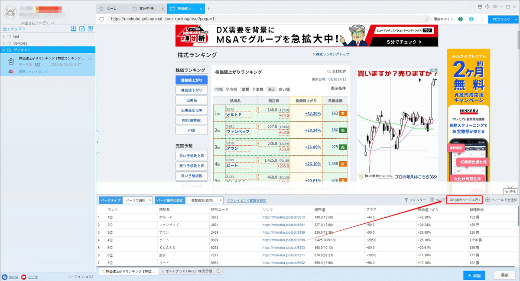The width and height of the screenshot is (520, 281).
Task: Select PBR in the ranking side menu
Action: tap(192, 130)
